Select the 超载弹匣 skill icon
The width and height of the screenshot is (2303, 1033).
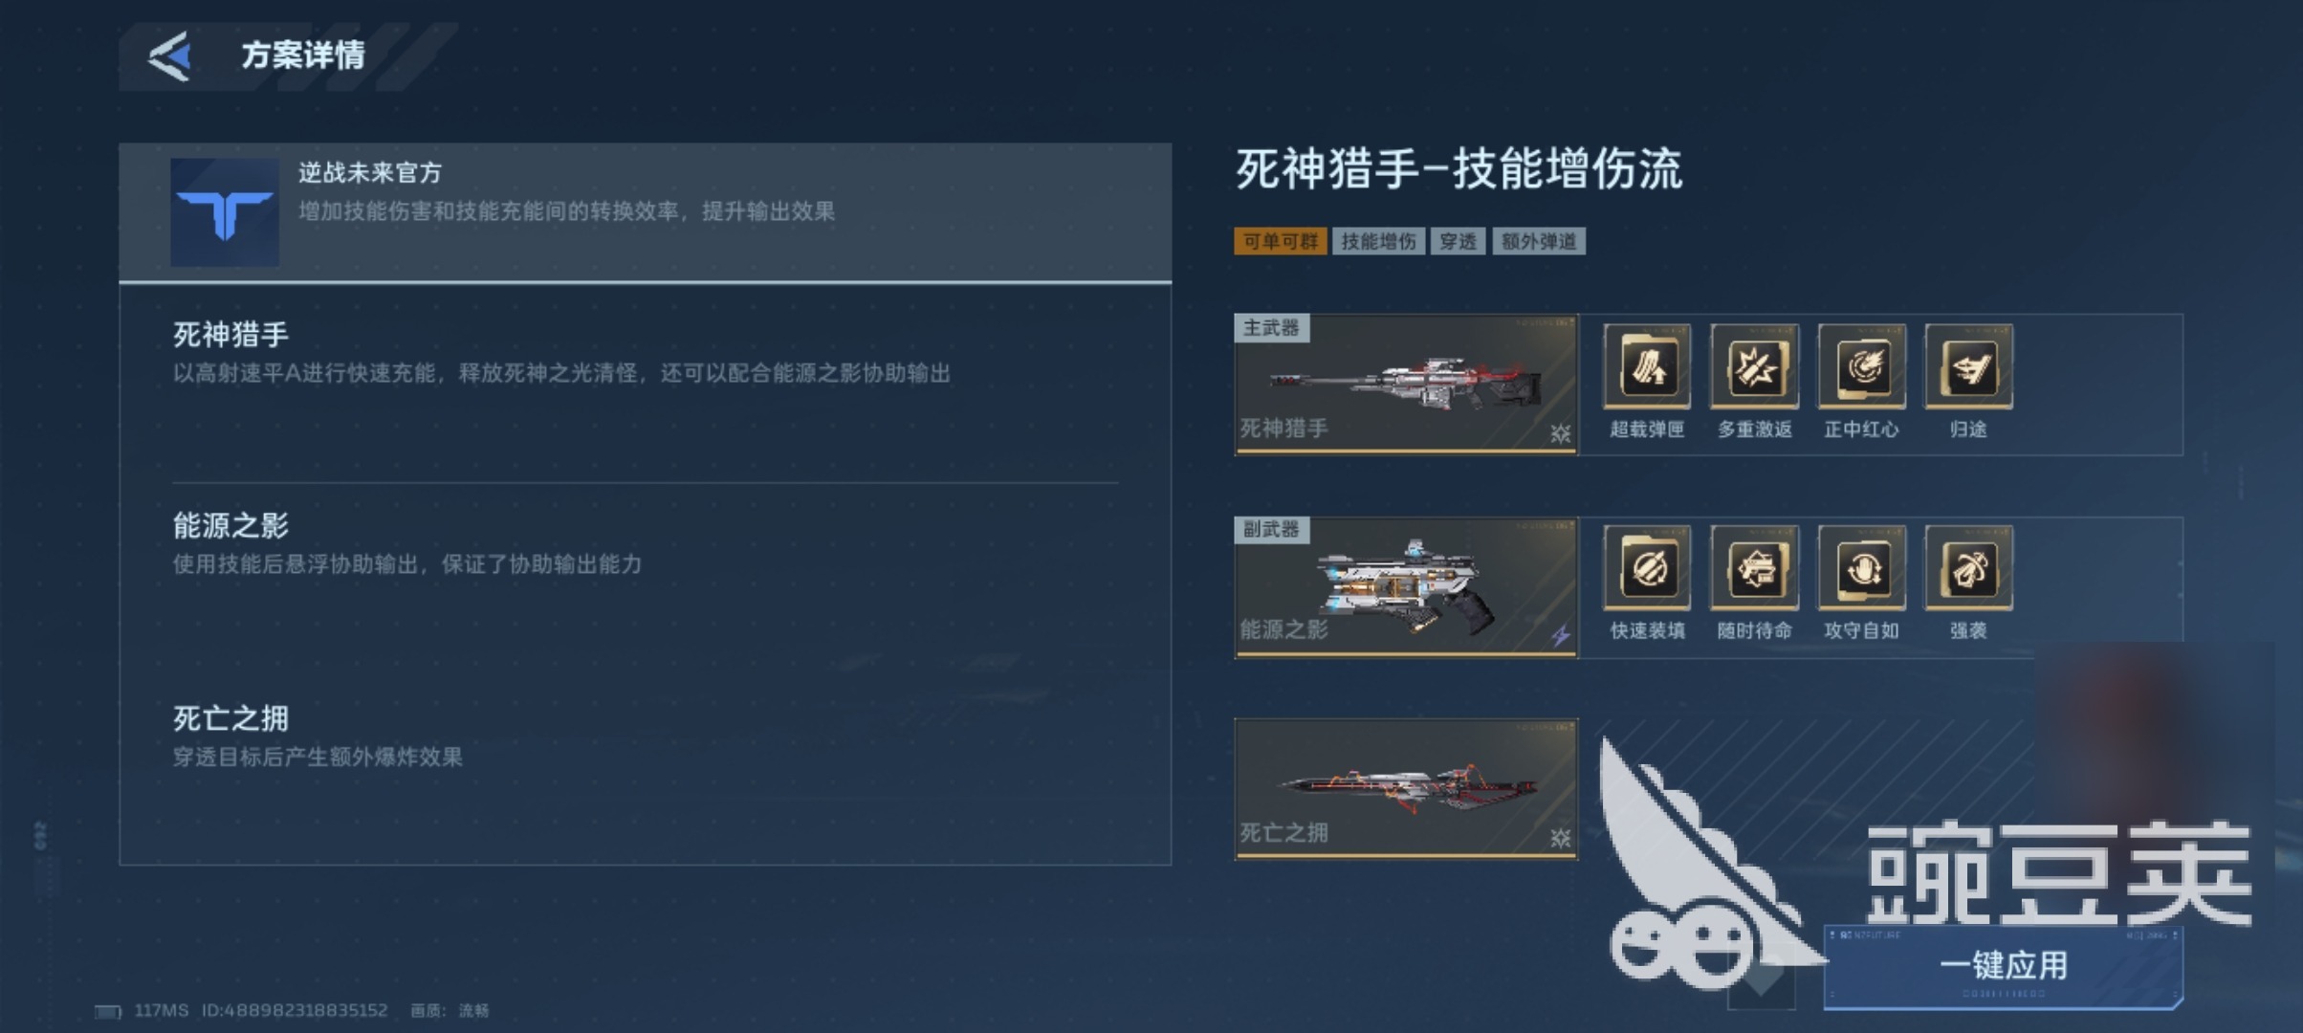(1647, 367)
